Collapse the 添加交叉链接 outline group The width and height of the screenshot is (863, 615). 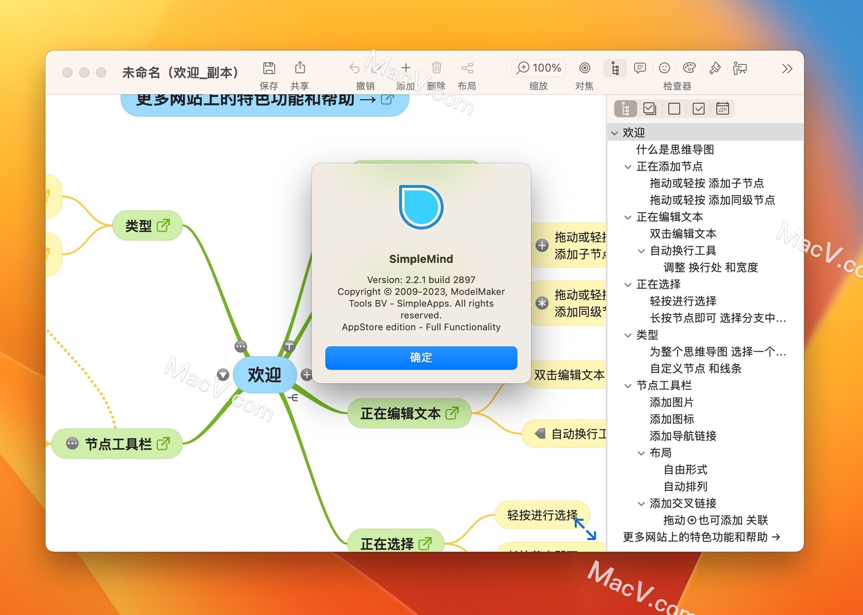coord(641,504)
